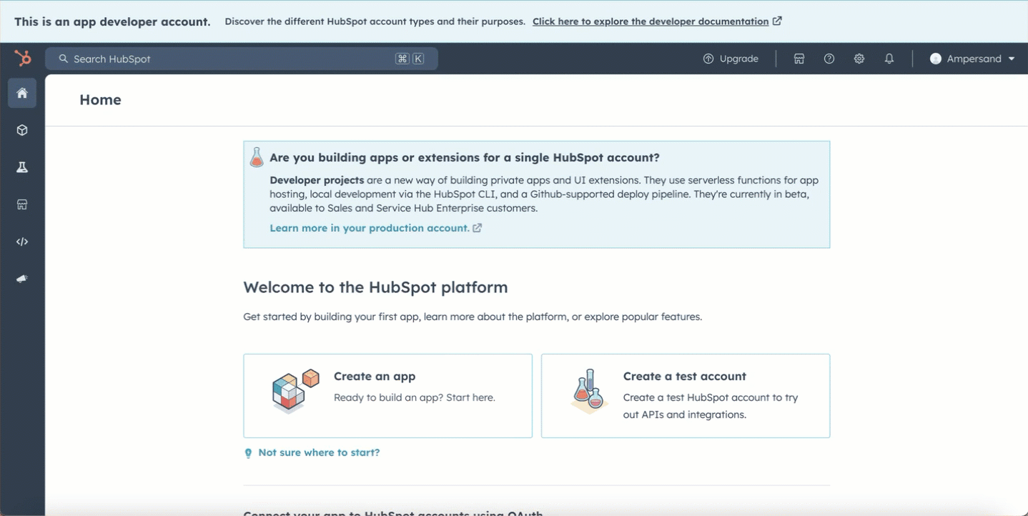
Task: Open the test accounts flask sidebar icon
Action: click(22, 167)
